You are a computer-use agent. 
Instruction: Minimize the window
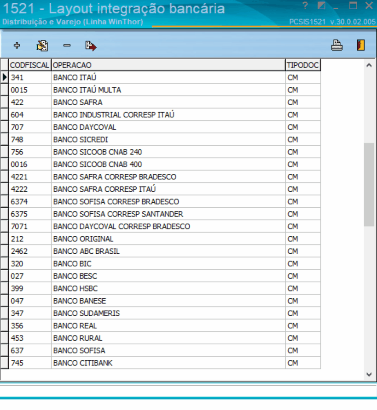[336, 8]
